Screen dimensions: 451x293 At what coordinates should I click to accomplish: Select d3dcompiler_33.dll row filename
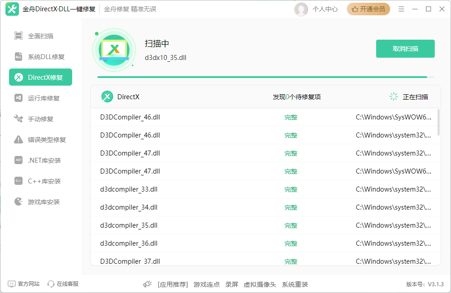tap(129, 189)
